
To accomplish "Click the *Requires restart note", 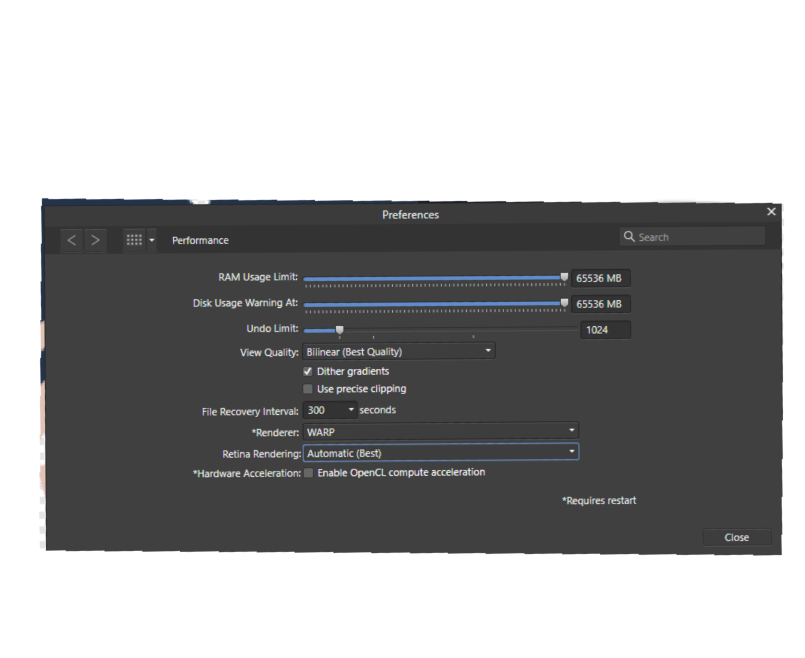I will click(599, 501).
